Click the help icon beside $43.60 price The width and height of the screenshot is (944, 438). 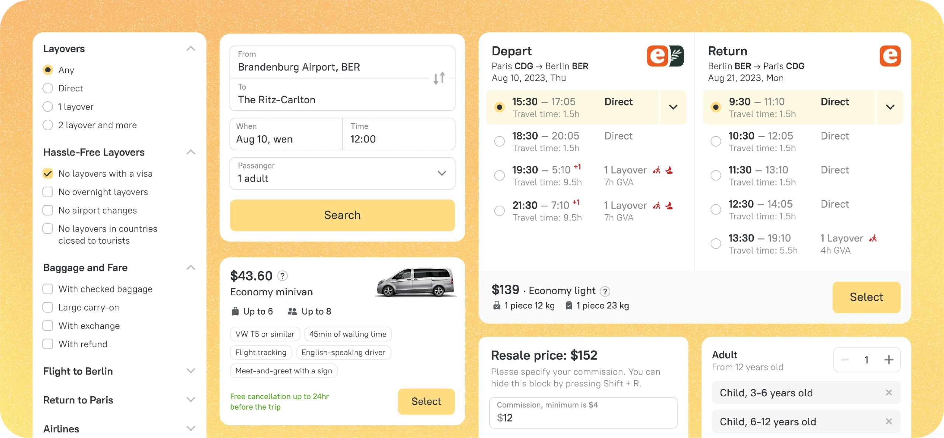click(x=282, y=276)
